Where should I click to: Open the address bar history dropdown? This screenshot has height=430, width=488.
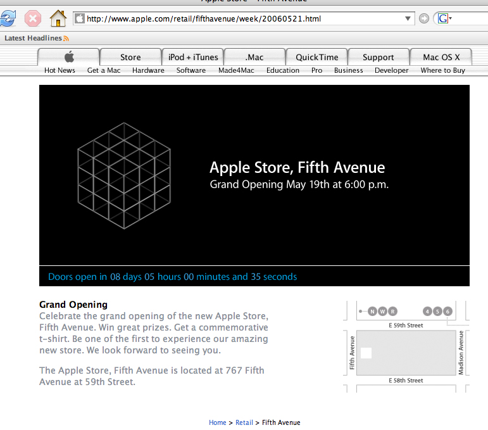coord(408,19)
